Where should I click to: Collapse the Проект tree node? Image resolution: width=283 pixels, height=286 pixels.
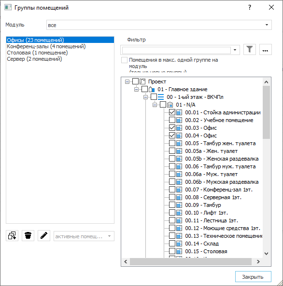[127, 82]
